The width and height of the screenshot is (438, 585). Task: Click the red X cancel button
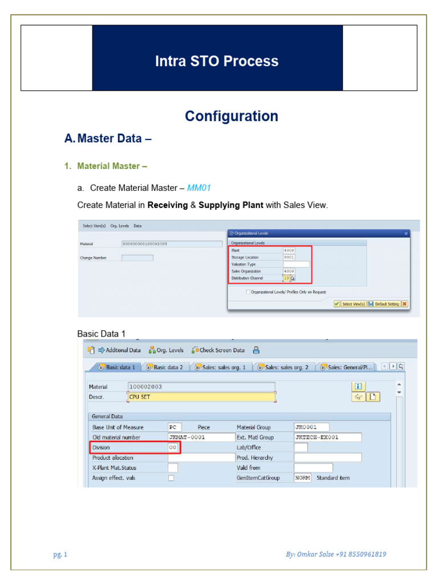click(404, 304)
